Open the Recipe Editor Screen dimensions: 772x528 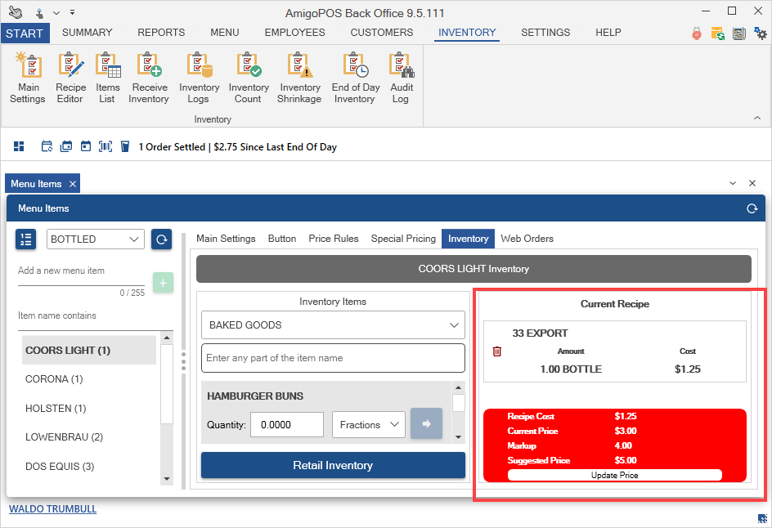click(70, 78)
